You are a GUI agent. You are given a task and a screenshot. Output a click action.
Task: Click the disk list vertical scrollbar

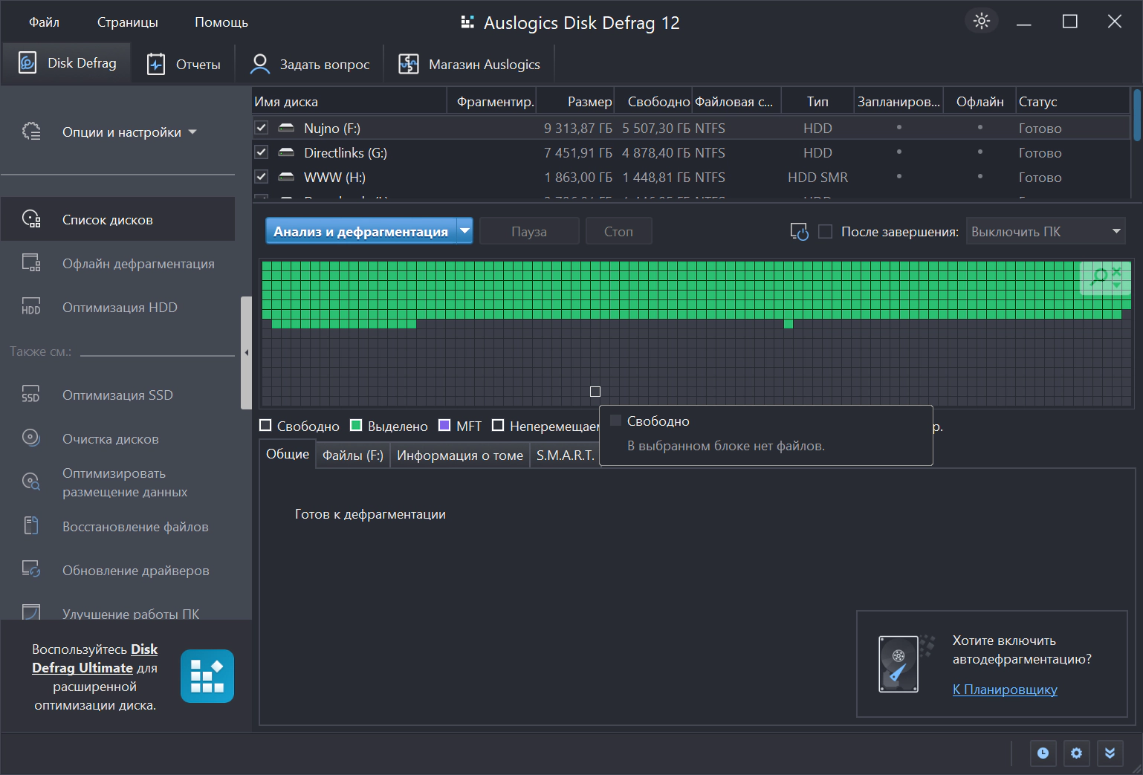tap(1136, 115)
